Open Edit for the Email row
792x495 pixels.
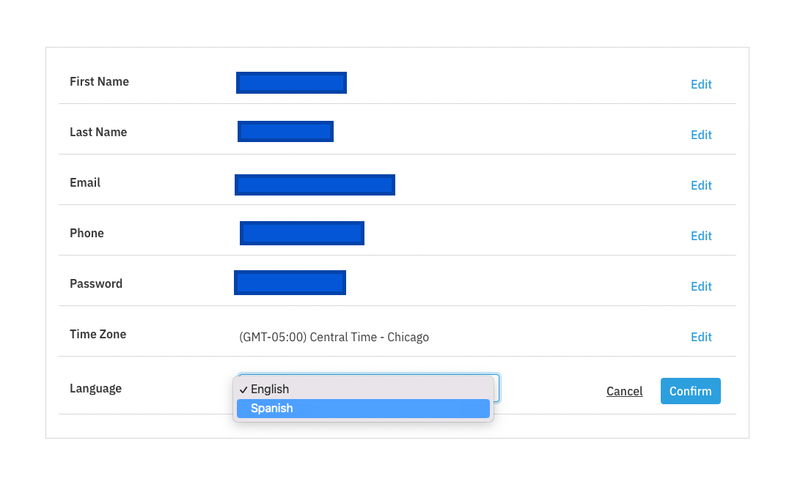point(701,185)
